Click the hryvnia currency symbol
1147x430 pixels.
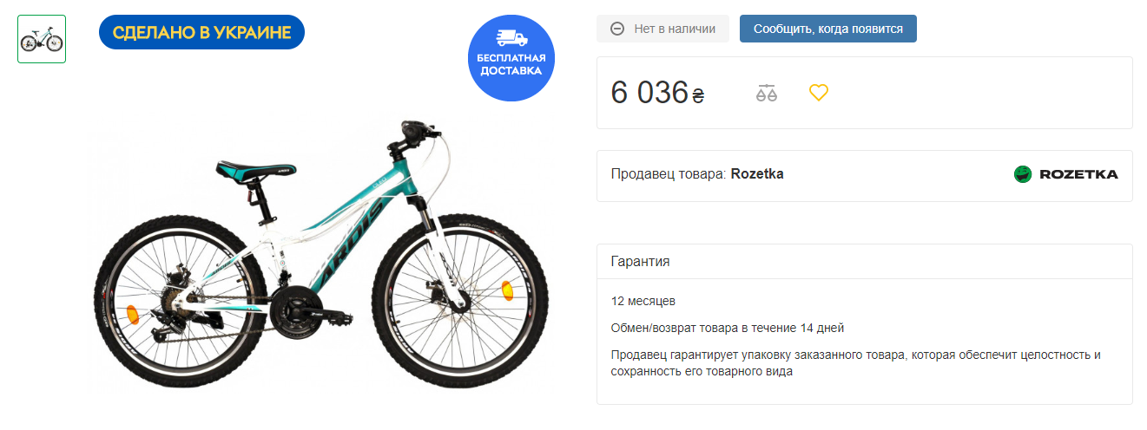click(x=698, y=95)
